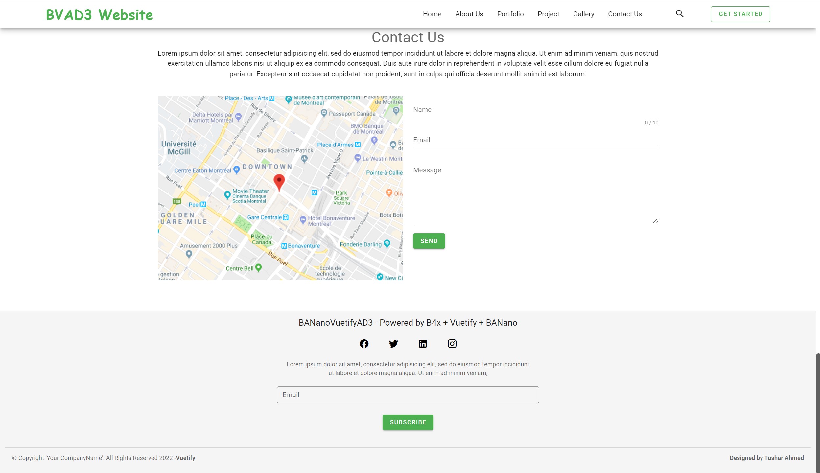Open the Facebook social icon
This screenshot has height=473, width=820.
364,344
